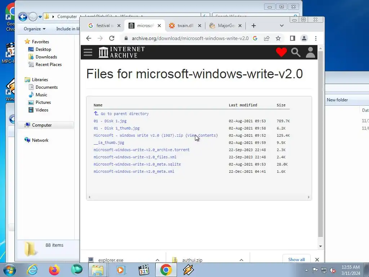
Task: Open Internet Archive hamburger menu
Action: 88,52
